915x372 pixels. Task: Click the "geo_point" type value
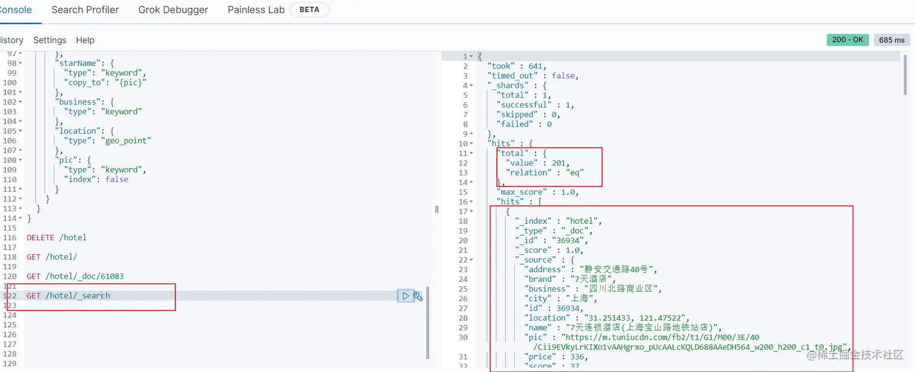pyautogui.click(x=125, y=140)
